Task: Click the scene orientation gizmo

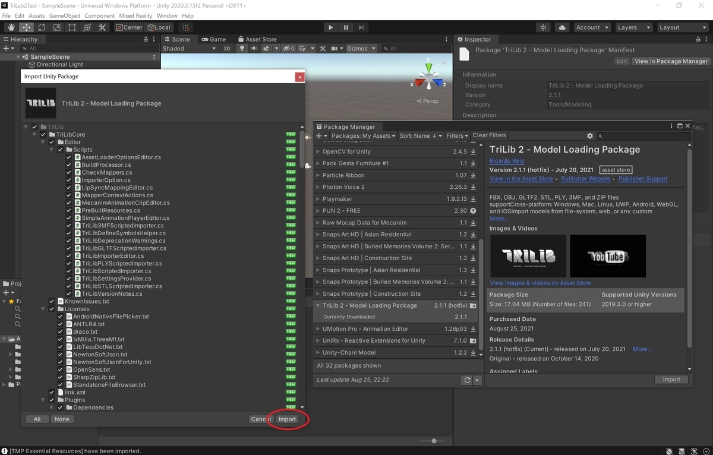Action: (x=428, y=77)
